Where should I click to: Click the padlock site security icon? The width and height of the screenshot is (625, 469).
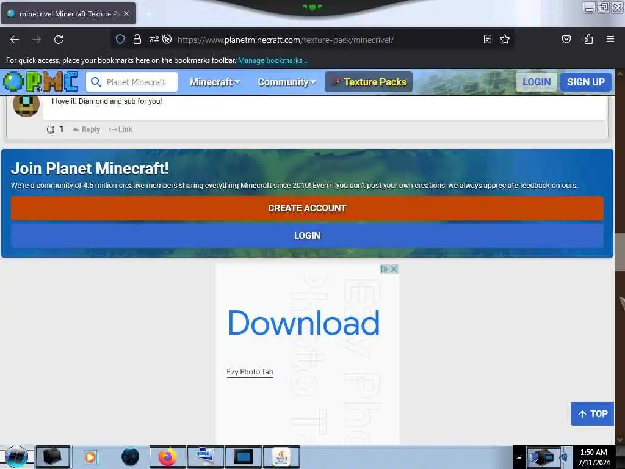(137, 39)
